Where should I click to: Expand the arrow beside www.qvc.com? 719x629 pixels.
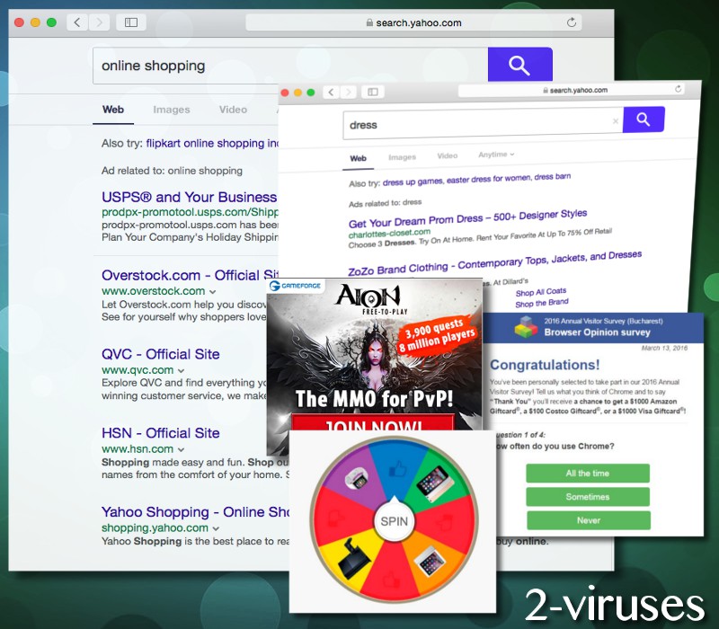click(x=182, y=370)
